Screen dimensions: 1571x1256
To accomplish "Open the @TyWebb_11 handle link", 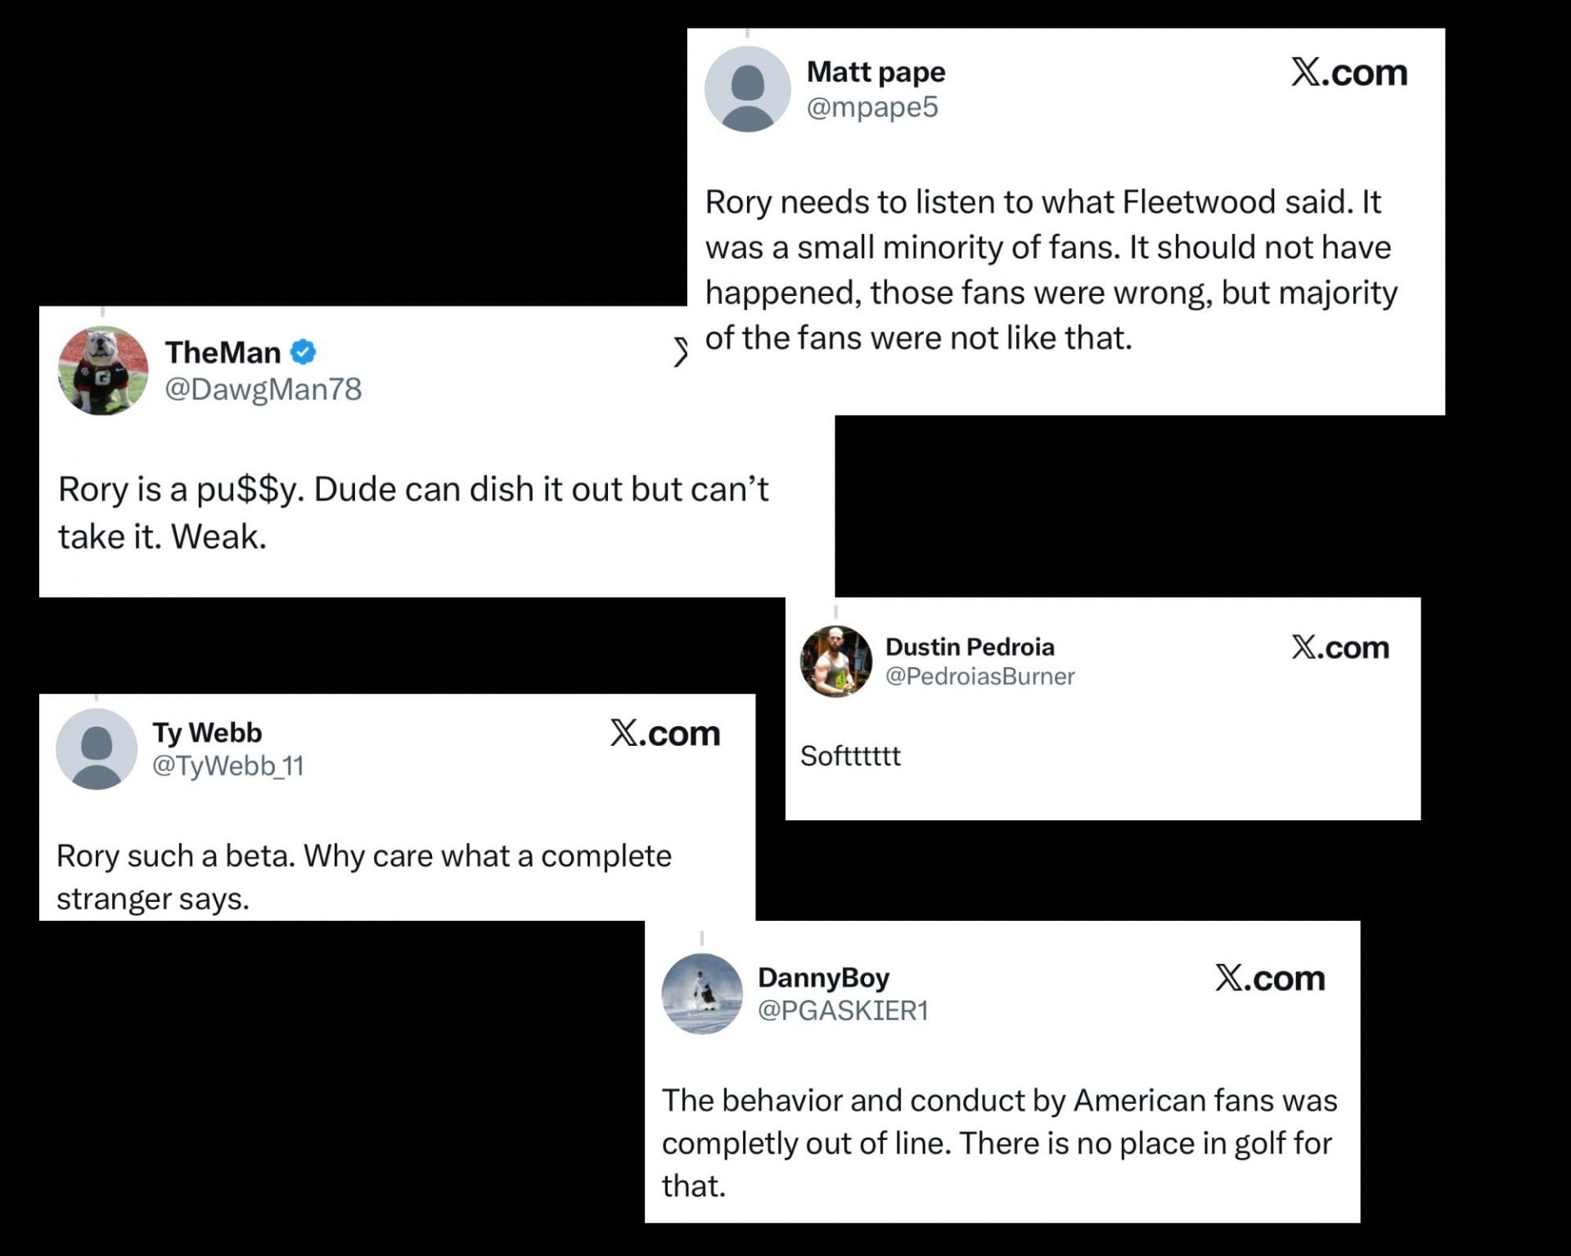I will (x=227, y=765).
